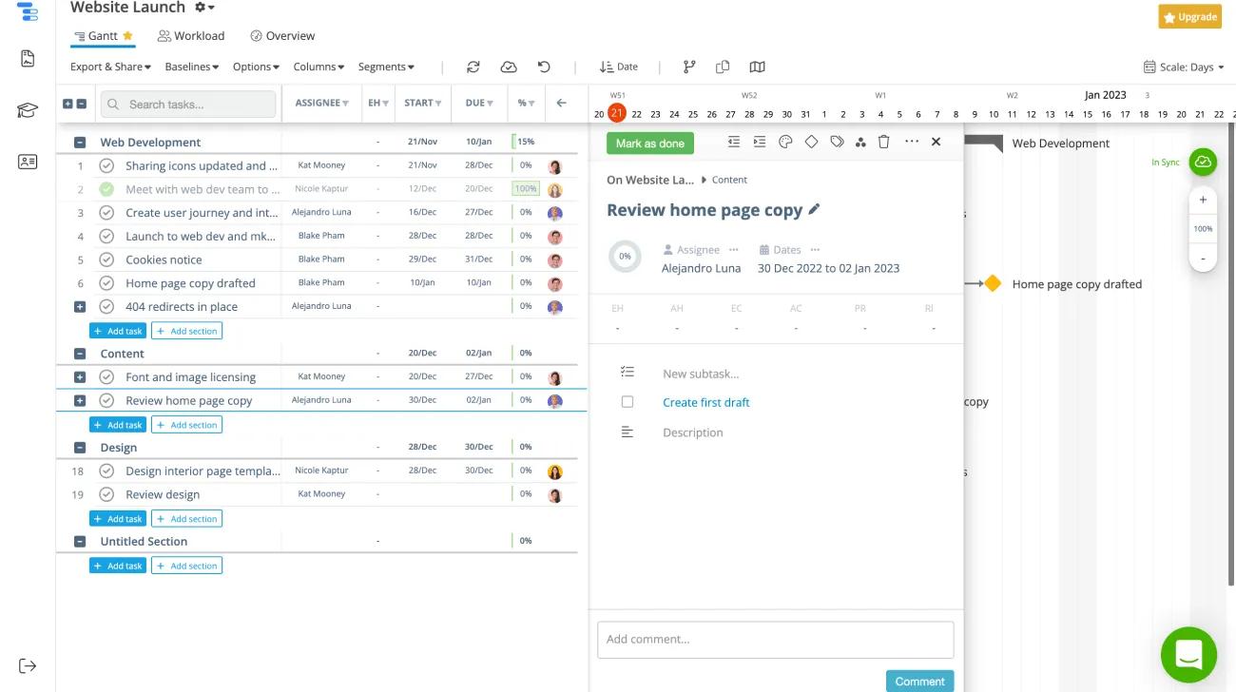
Task: Click the contacts icon in the left sidebar
Action: coord(28,163)
